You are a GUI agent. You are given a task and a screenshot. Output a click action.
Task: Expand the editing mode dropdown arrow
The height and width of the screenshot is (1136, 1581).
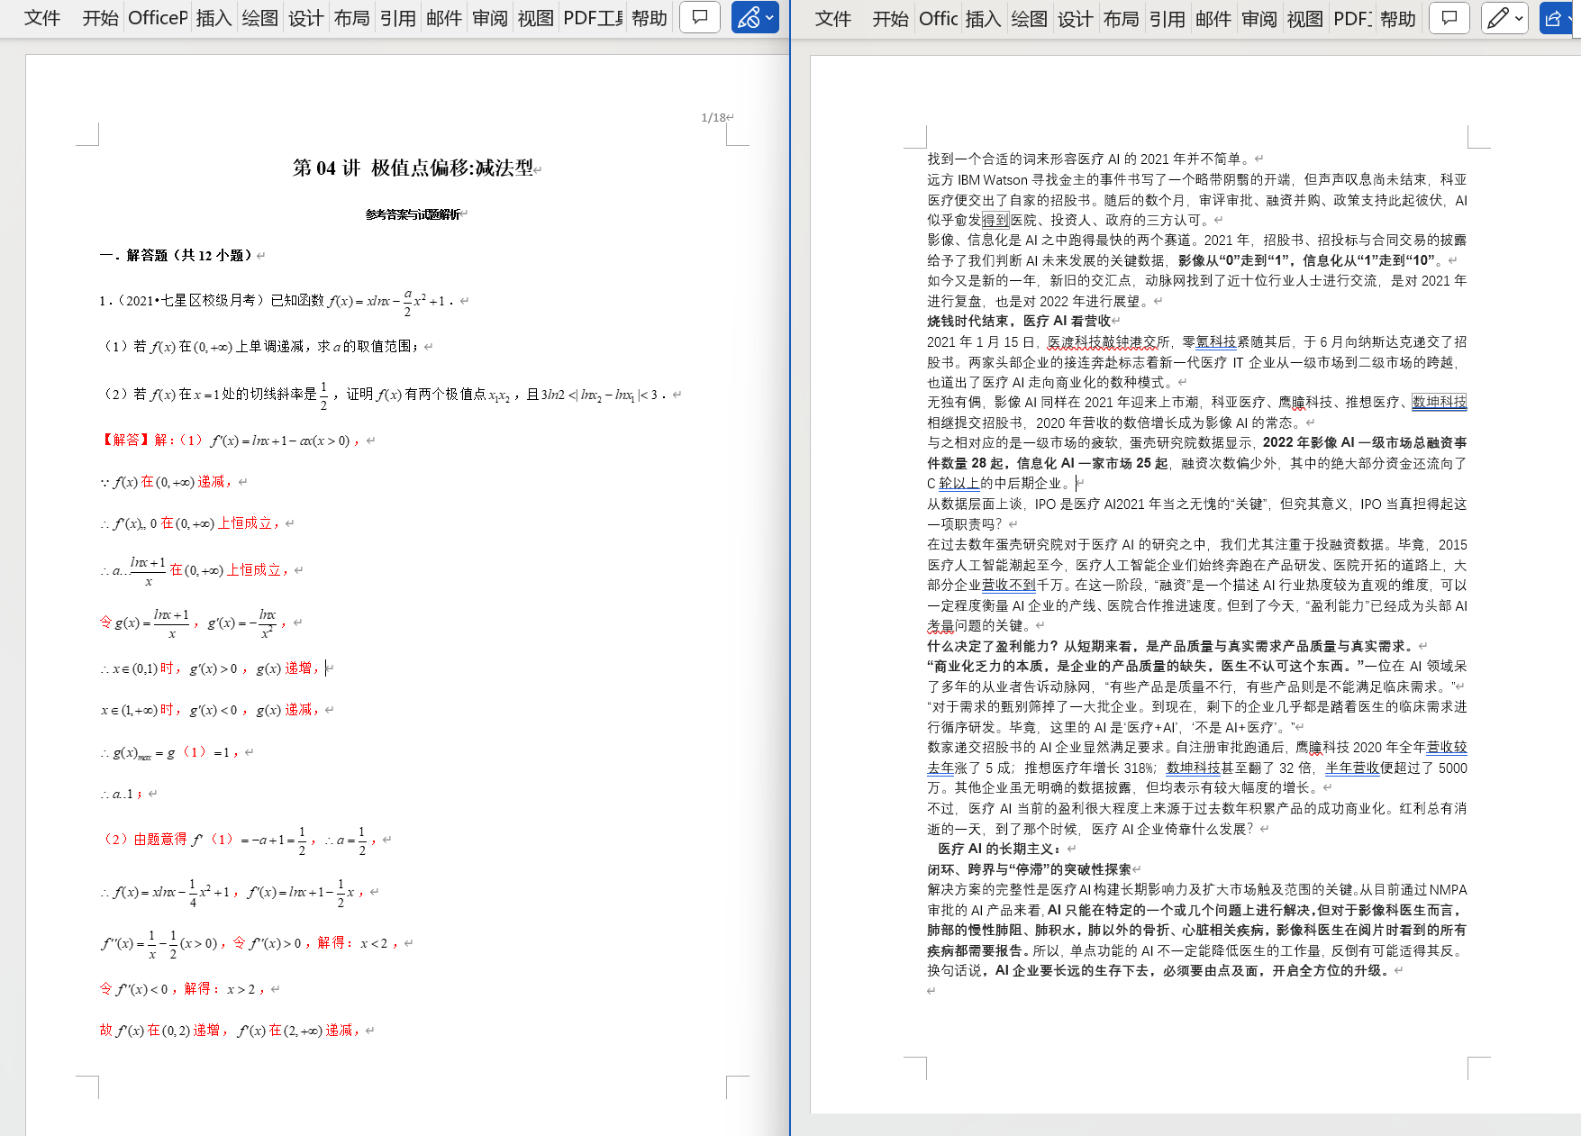770,17
